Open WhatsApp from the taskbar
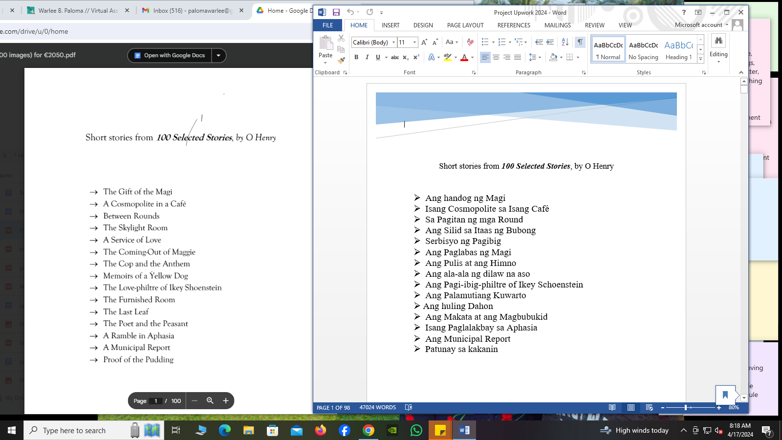Viewport: 782px width, 440px height. (x=416, y=430)
